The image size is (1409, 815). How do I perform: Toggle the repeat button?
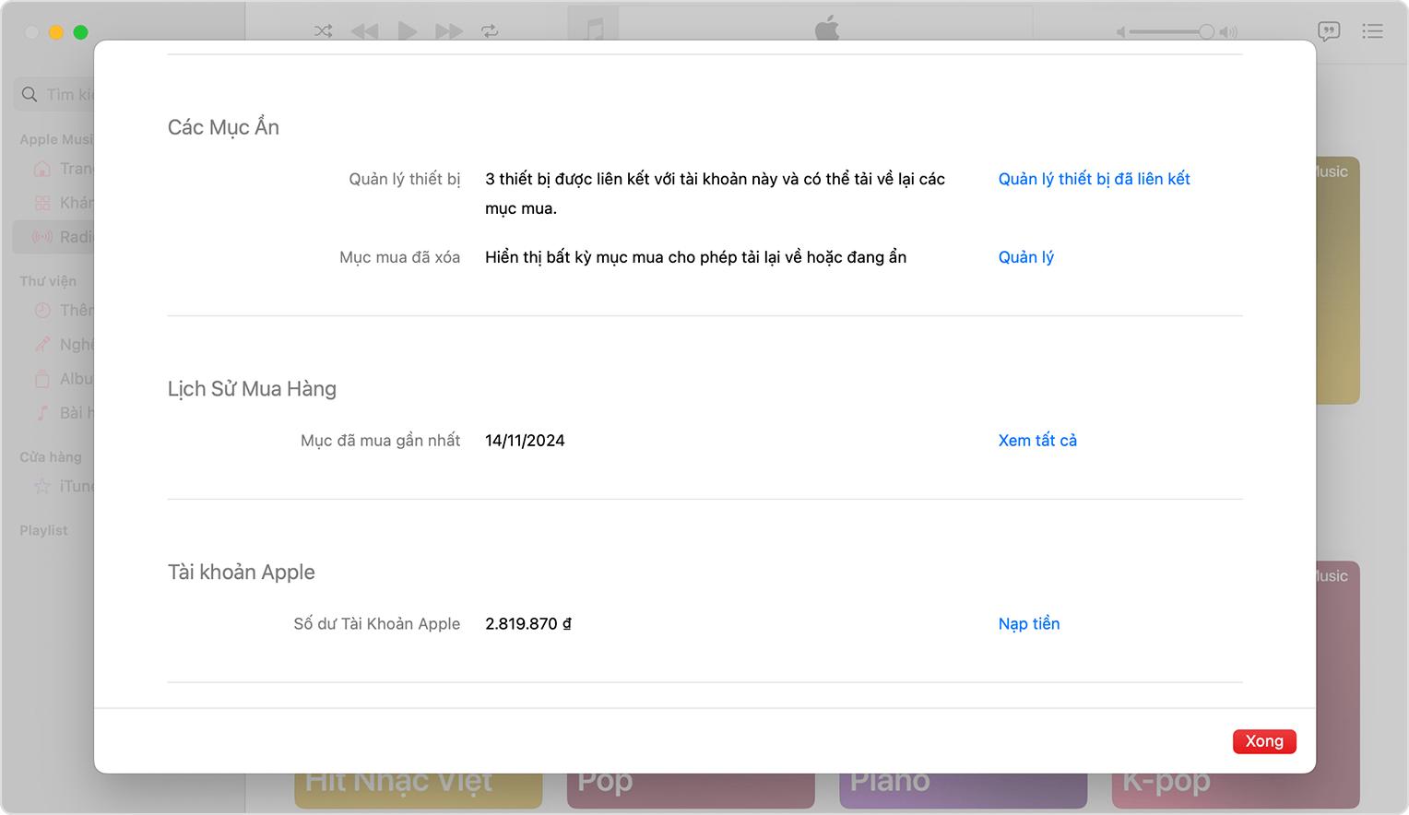490,31
